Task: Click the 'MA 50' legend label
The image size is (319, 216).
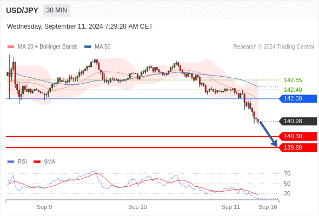Action: pyautogui.click(x=103, y=47)
